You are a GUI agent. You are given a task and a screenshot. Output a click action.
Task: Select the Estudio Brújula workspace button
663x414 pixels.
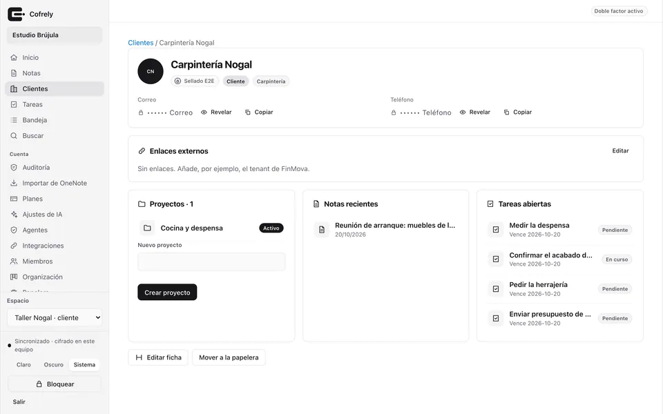(55, 35)
